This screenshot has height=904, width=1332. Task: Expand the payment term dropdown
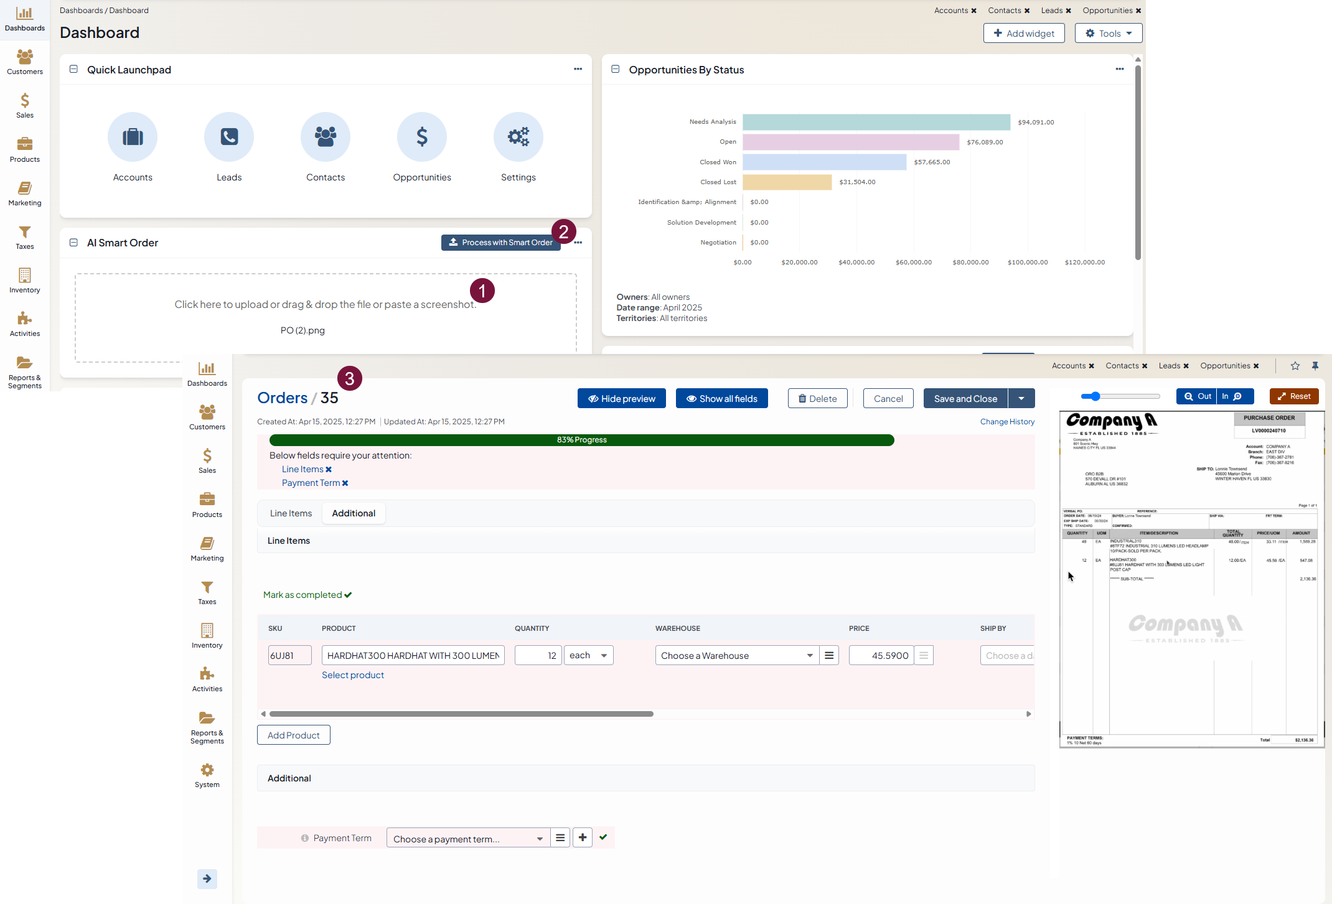(467, 839)
